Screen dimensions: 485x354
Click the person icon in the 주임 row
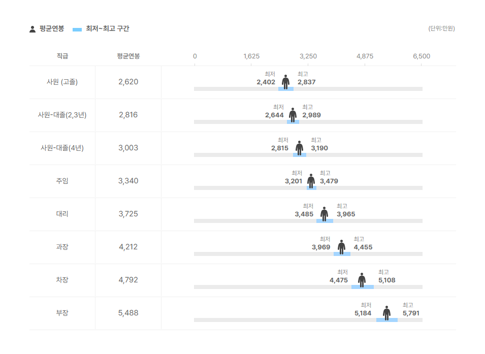click(311, 181)
